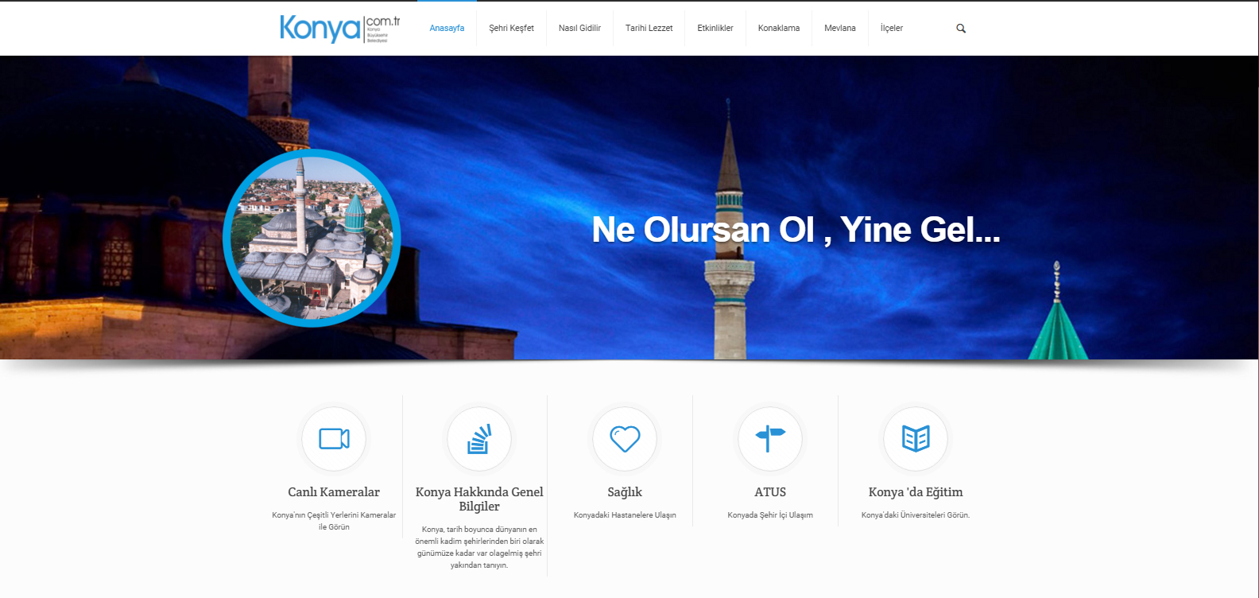Open the Canlı Kameralar camera icon

pyautogui.click(x=334, y=438)
